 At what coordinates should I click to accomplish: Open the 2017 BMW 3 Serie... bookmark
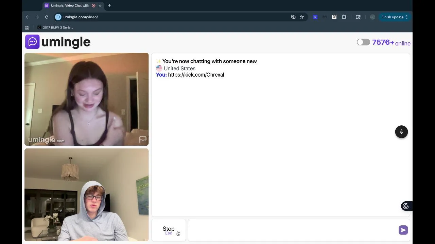55,27
